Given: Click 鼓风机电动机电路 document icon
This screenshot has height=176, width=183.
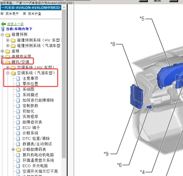Looking at the screenshot, I should 18,155.
